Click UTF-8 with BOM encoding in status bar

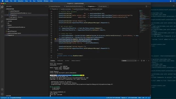(x=133, y=98)
